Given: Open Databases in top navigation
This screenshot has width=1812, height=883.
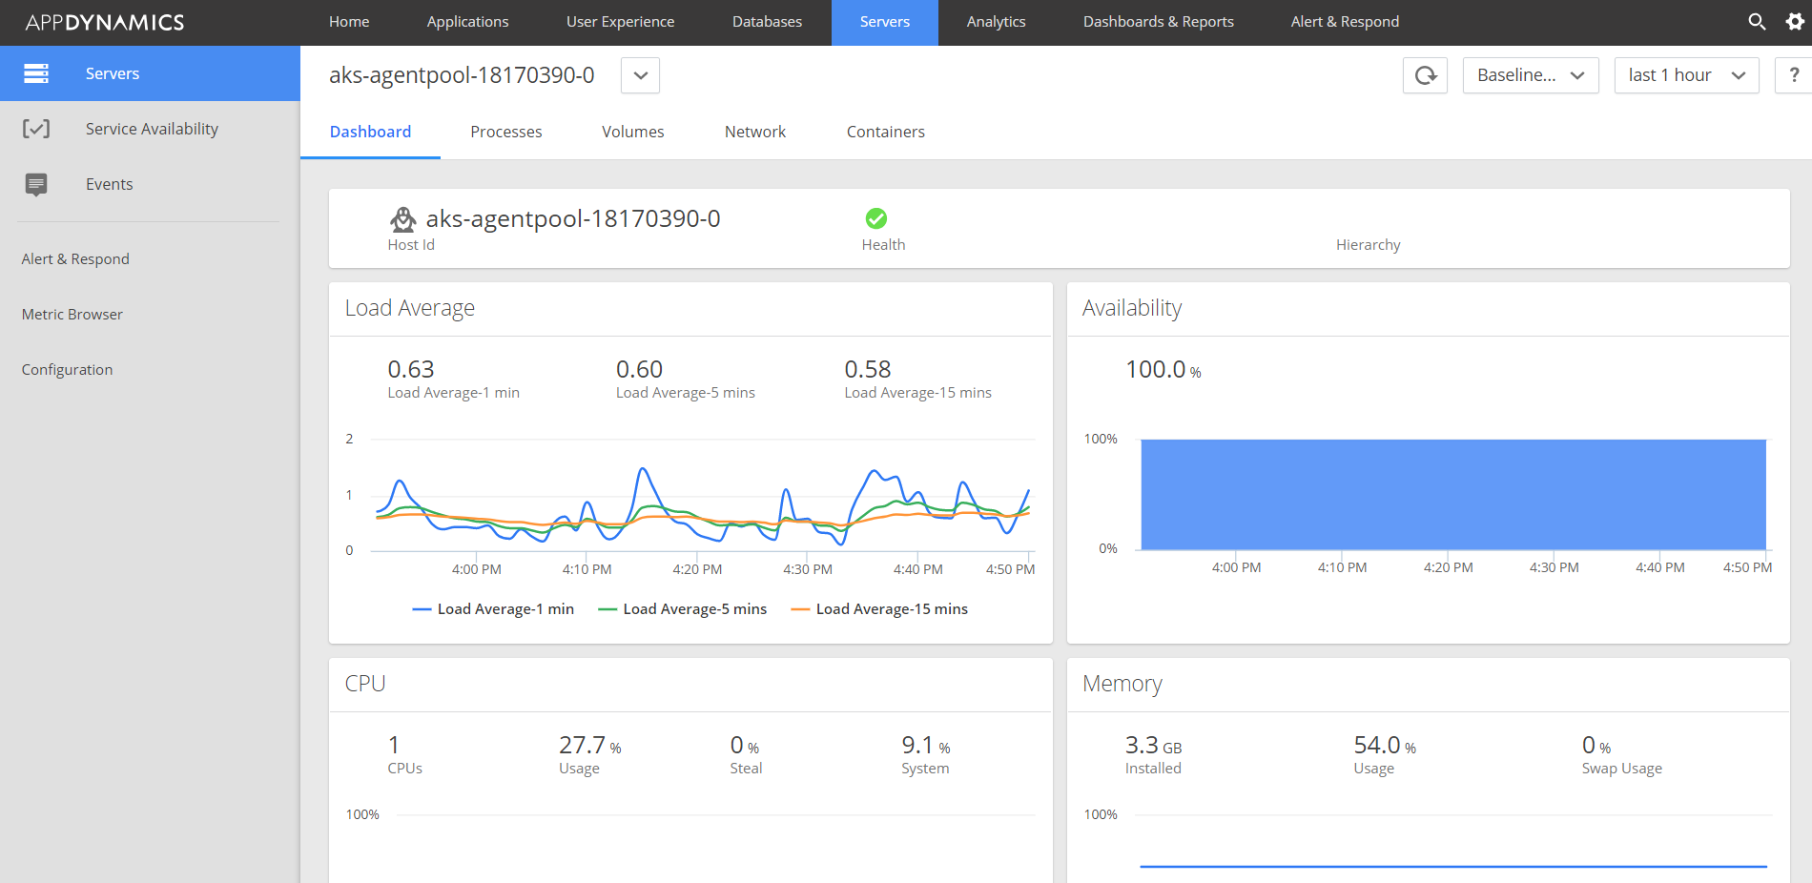Looking at the screenshot, I should click(x=767, y=22).
